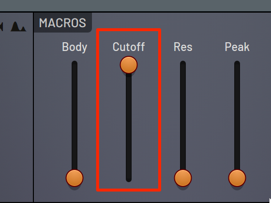Screen dimensions: 271x203
Task: Click the gray header bar above the panel
Action: point(135,5)
